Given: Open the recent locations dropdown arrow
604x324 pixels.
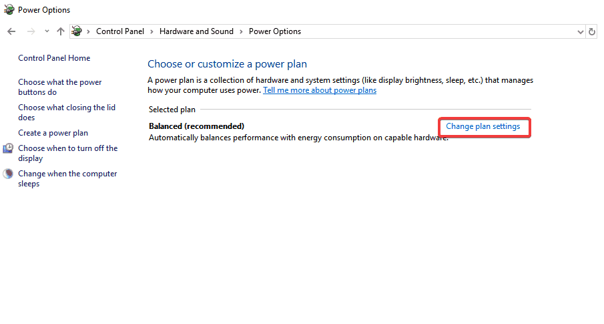Looking at the screenshot, I should [x=47, y=31].
